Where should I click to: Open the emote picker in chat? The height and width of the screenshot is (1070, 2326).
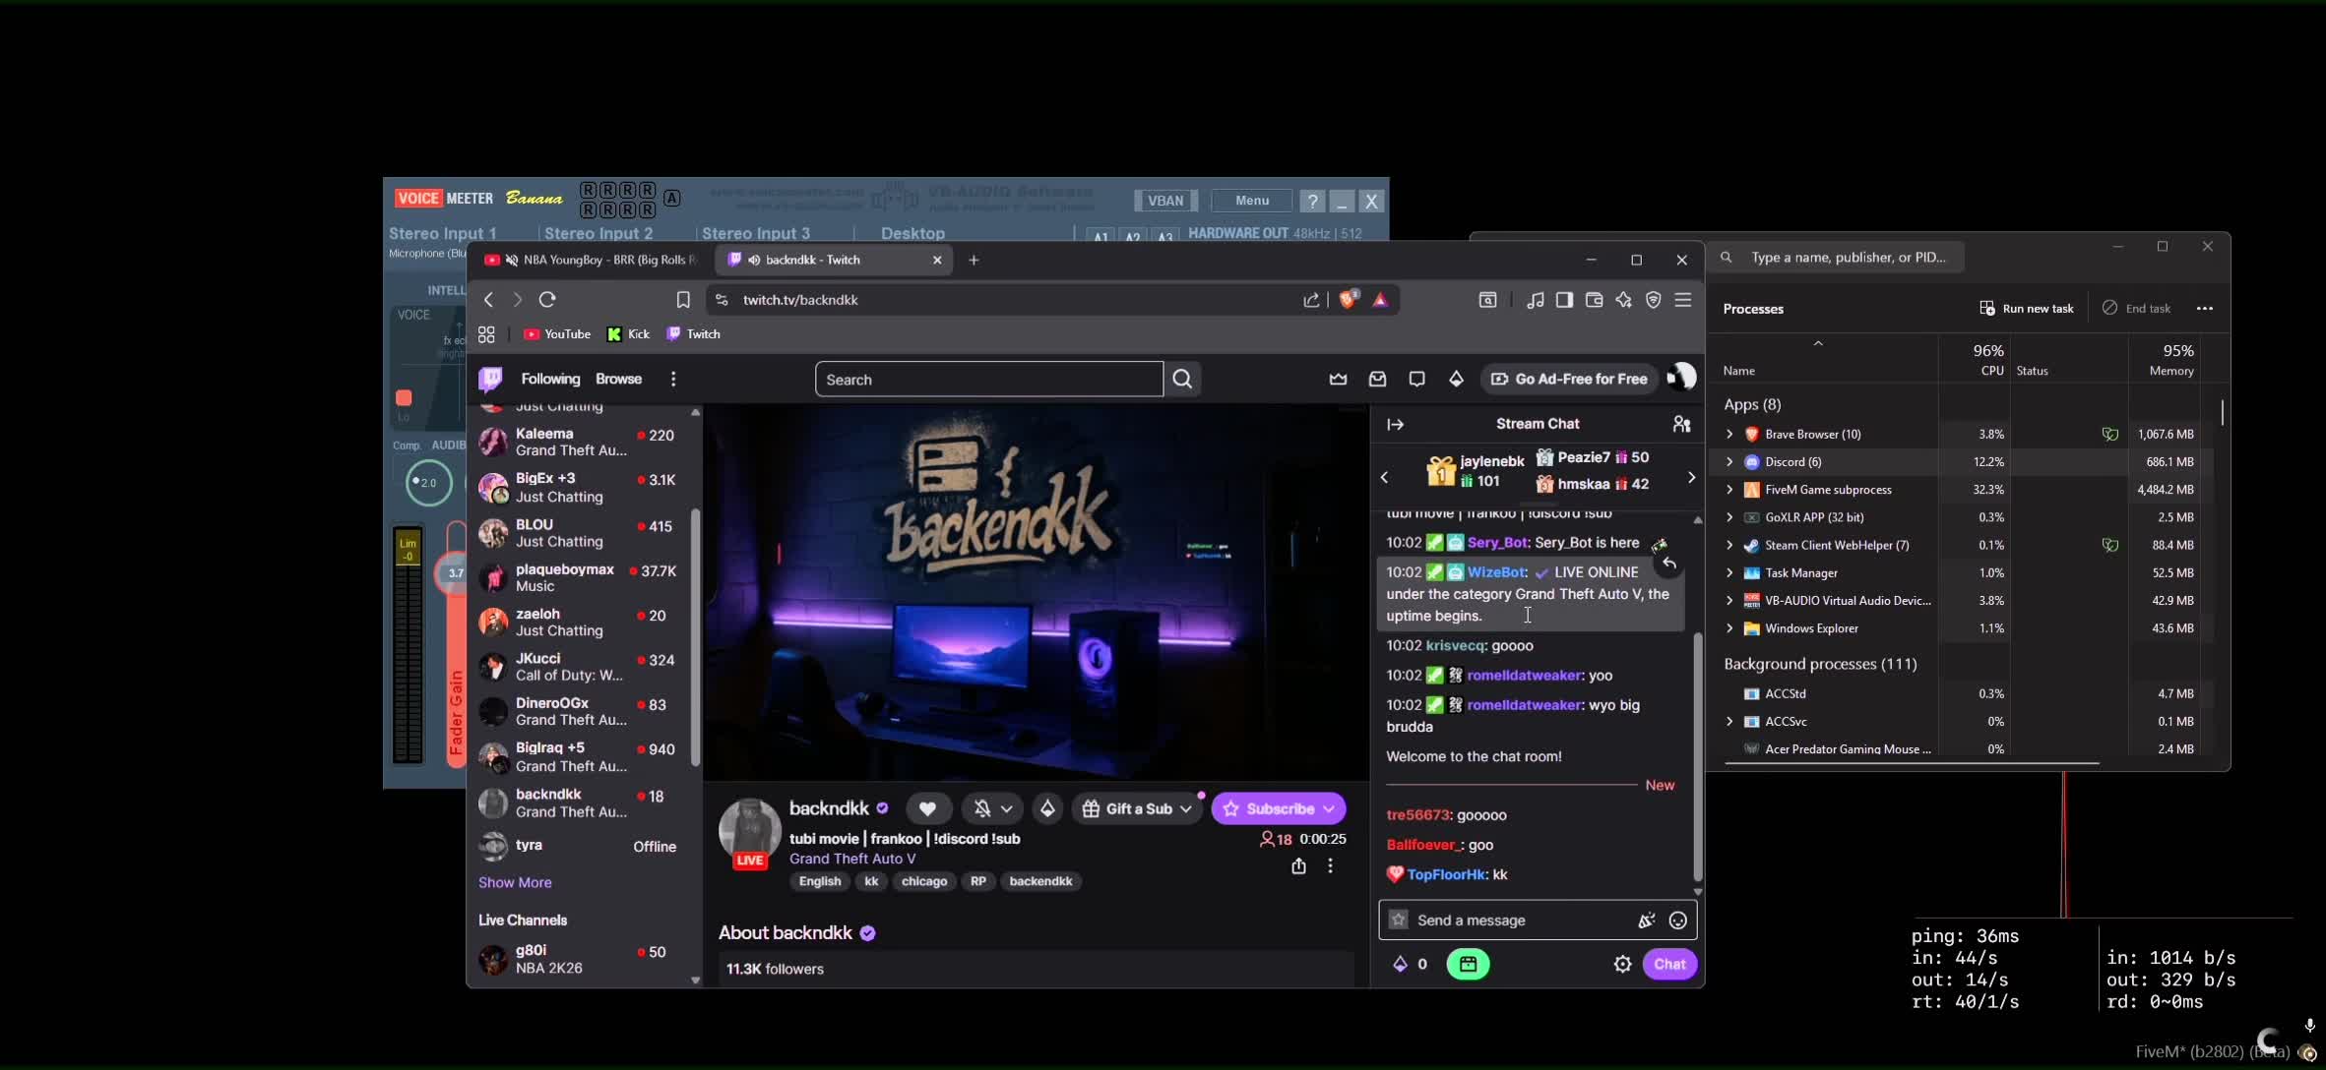(1678, 921)
